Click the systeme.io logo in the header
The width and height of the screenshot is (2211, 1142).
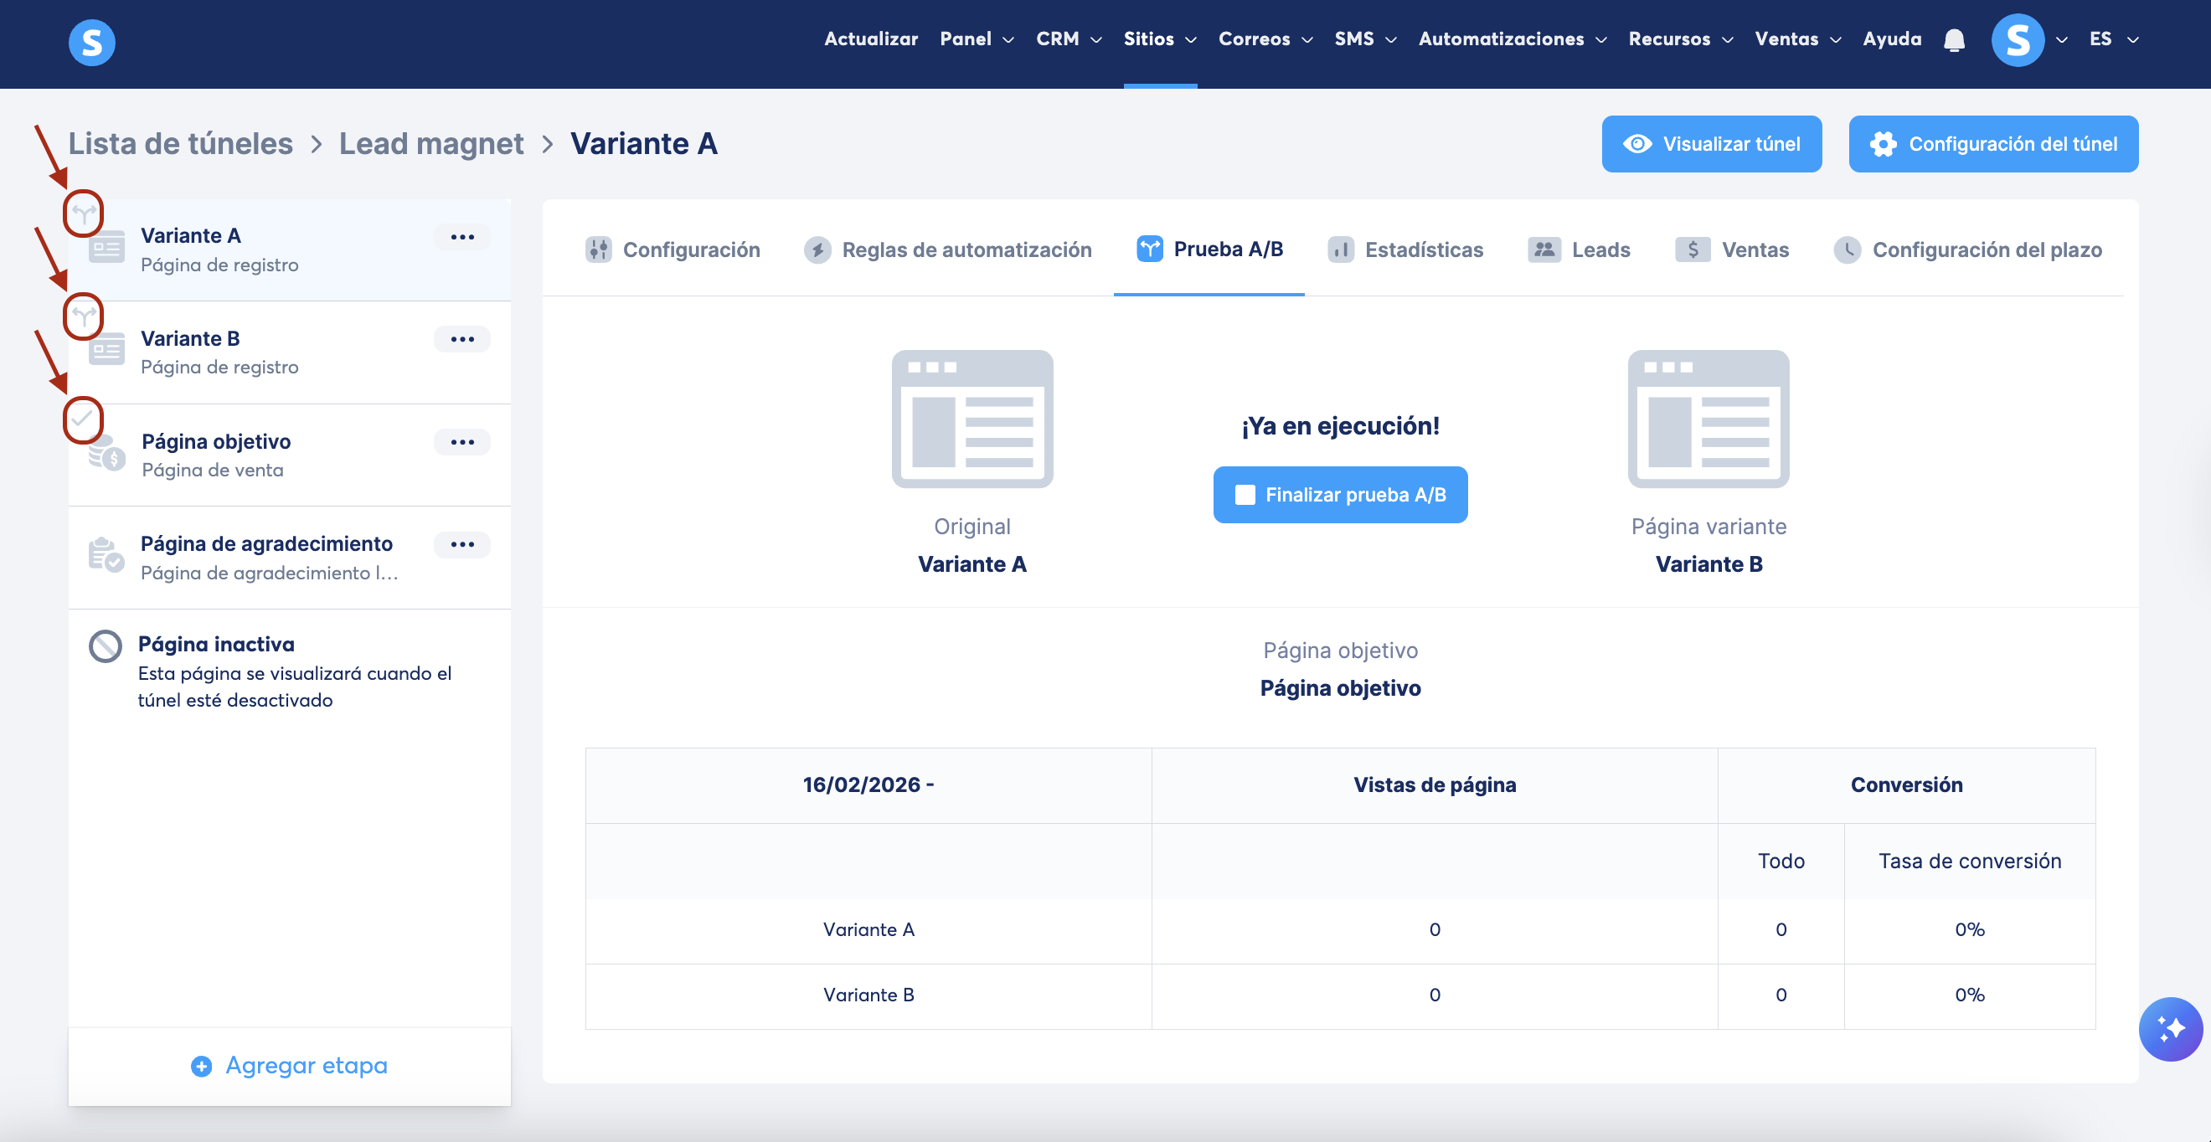point(92,42)
